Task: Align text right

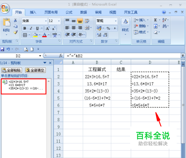Action: 80,28
